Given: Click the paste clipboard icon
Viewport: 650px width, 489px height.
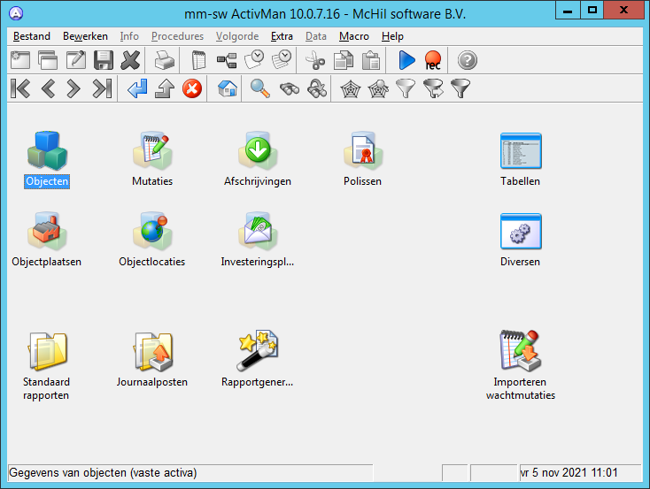Looking at the screenshot, I should point(371,60).
